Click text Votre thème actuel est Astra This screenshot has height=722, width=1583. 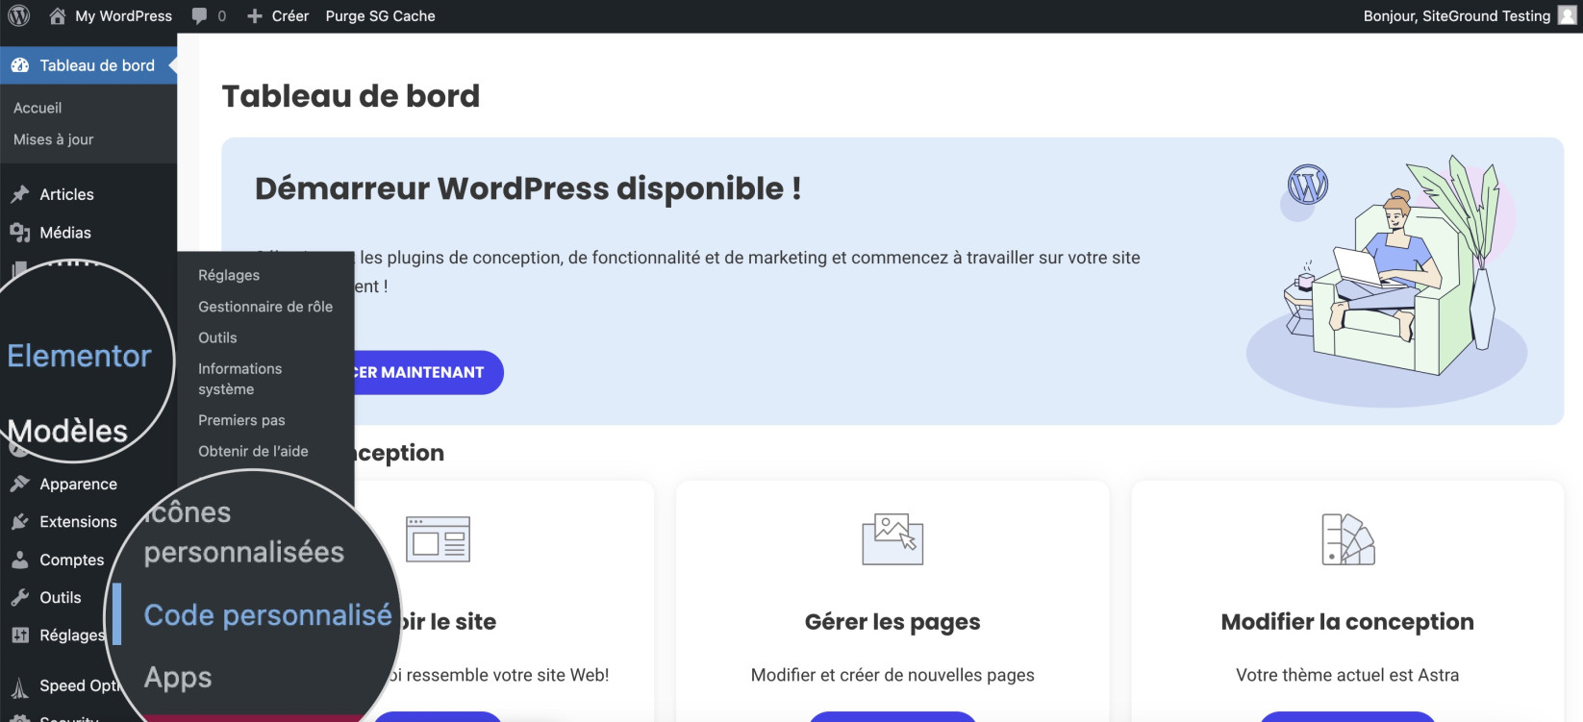click(x=1347, y=675)
